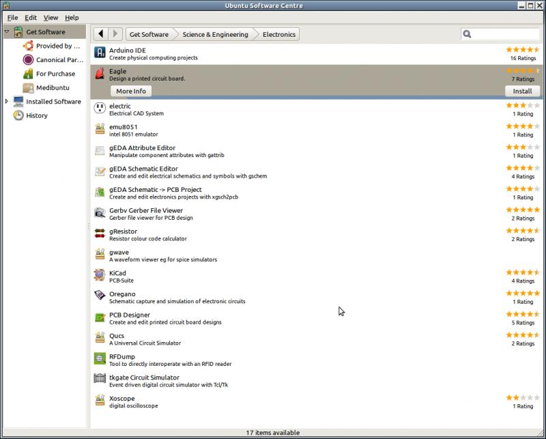Open the Help menu
546x439 pixels.
pos(72,18)
